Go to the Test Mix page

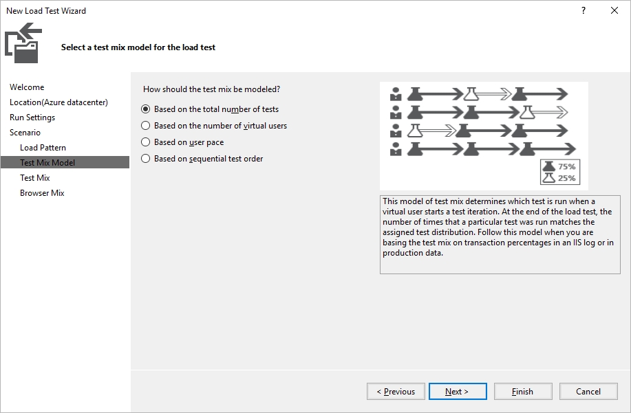[35, 177]
